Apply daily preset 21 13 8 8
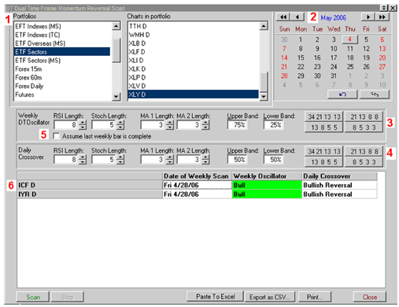The width and height of the screenshot is (399, 307). (x=364, y=151)
